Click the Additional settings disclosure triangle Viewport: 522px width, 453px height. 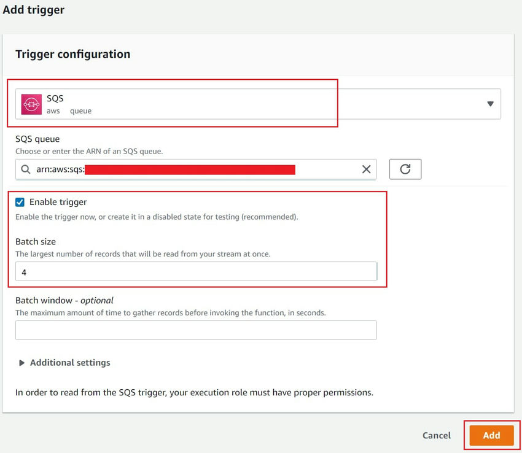(22, 363)
